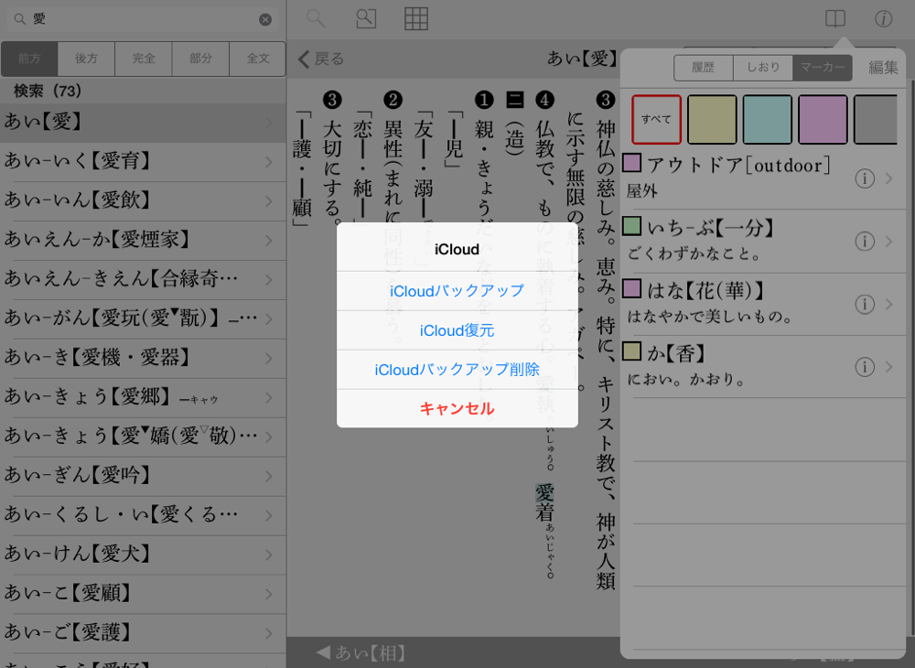The width and height of the screenshot is (915, 668).
Task: Open the アウトドア entry chevron
Action: pos(889,178)
